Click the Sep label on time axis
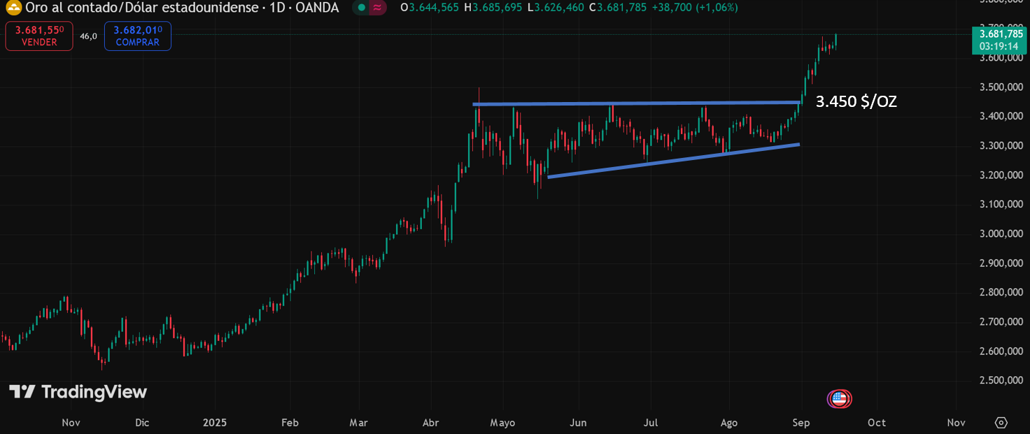Screen dimensions: 1030x434 [801, 423]
